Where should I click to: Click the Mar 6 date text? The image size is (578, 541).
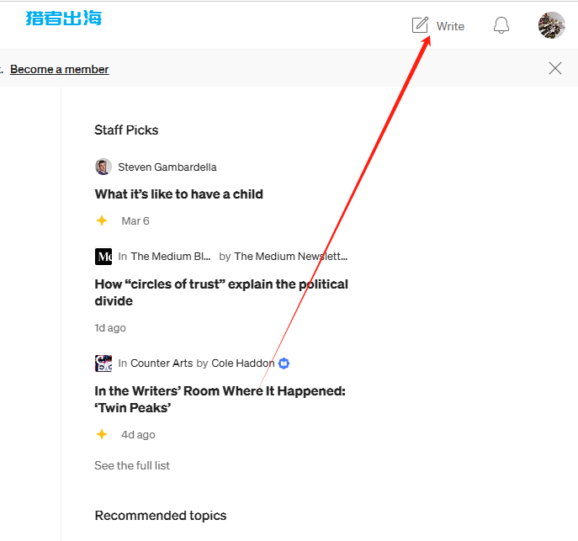[x=135, y=221]
